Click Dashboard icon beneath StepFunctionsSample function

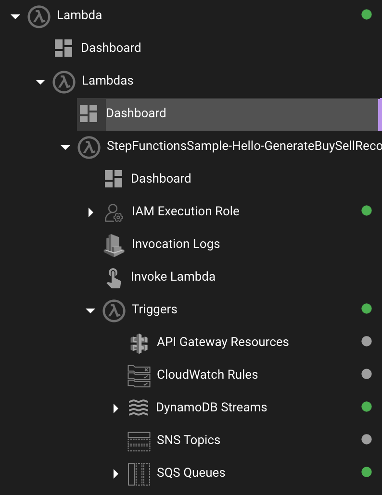click(114, 179)
